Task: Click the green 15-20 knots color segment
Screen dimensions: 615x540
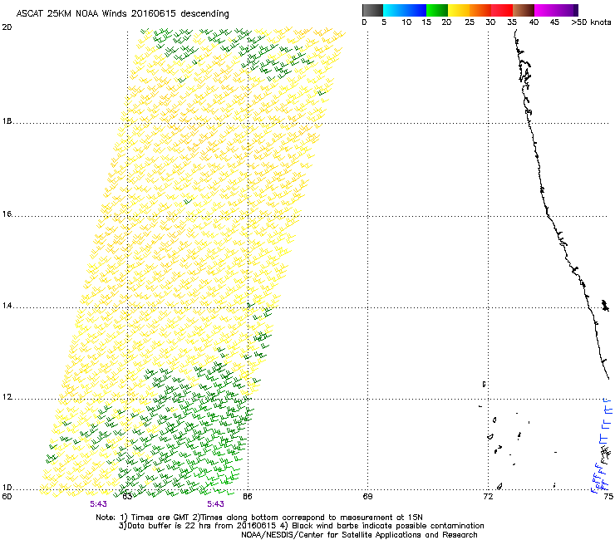Action: coord(437,10)
